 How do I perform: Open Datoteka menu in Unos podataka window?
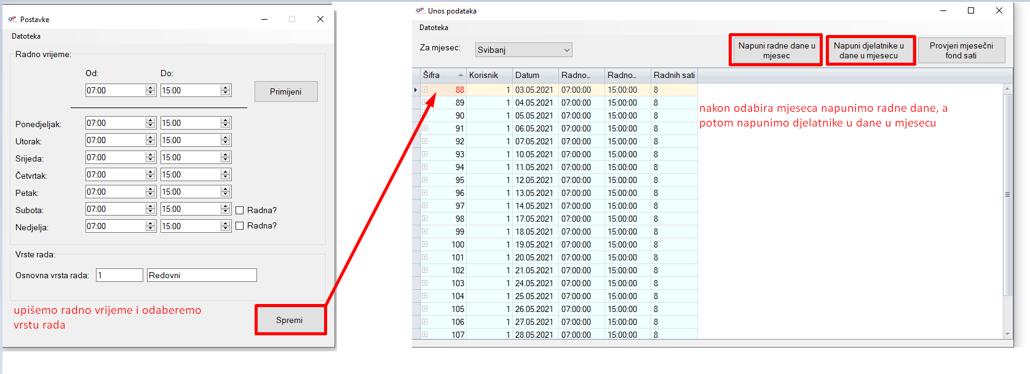[434, 28]
